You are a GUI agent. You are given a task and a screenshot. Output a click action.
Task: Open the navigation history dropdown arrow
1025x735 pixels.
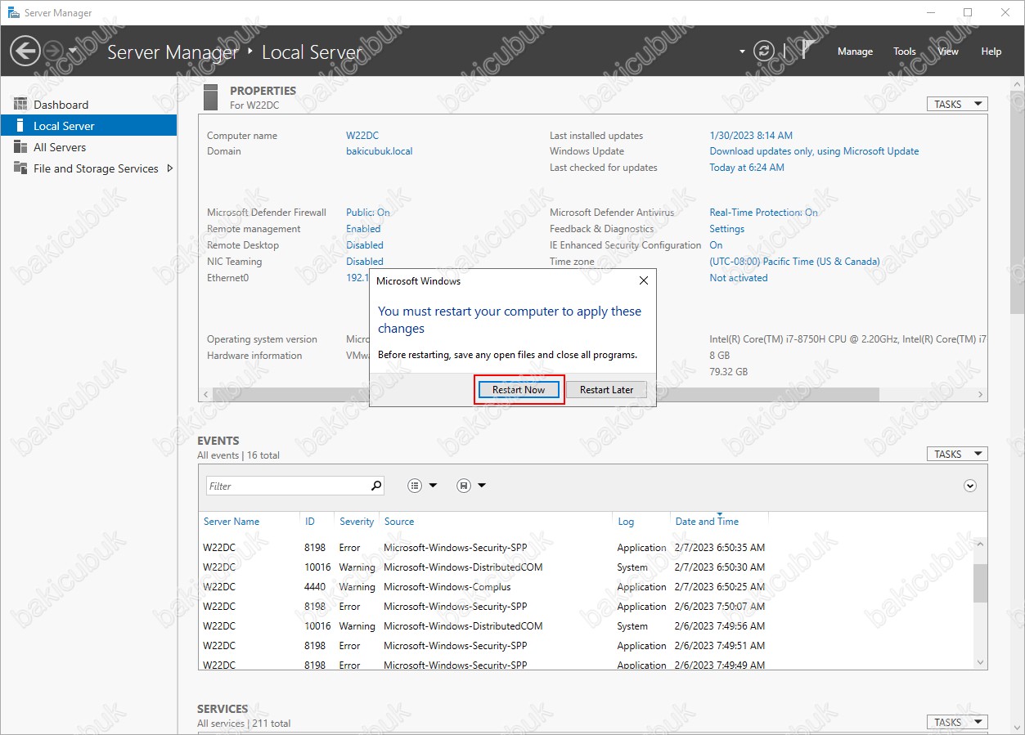[x=73, y=51]
